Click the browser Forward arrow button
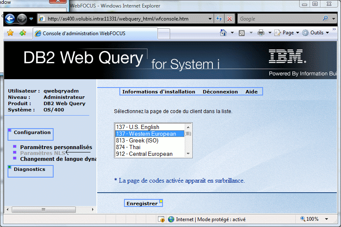Viewport: 341px width, 227px height. click(x=22, y=19)
